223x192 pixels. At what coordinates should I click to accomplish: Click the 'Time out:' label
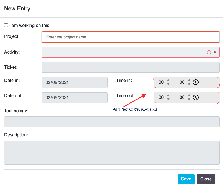[125, 95]
